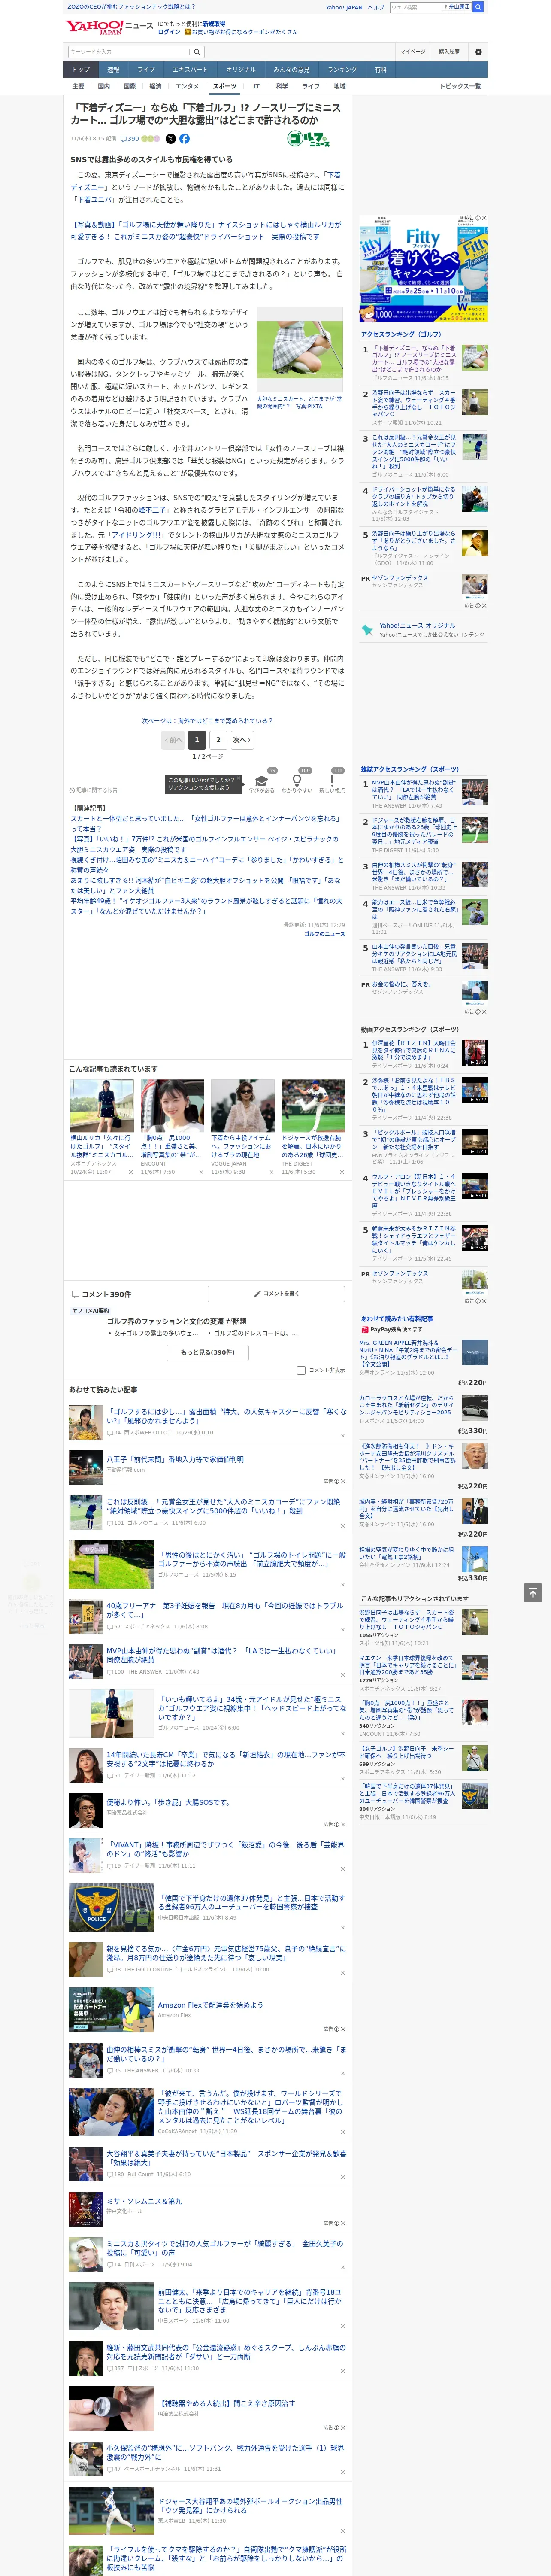This screenshot has height=2576, width=551.
Task: Click the web search button at top right
Action: pyautogui.click(x=478, y=7)
